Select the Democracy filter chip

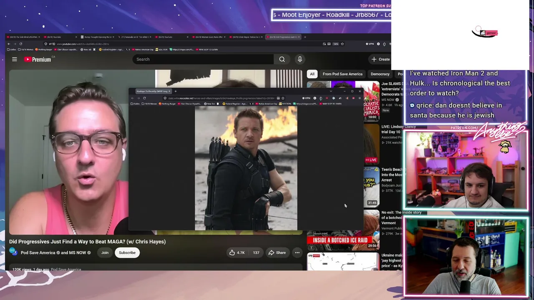380,74
